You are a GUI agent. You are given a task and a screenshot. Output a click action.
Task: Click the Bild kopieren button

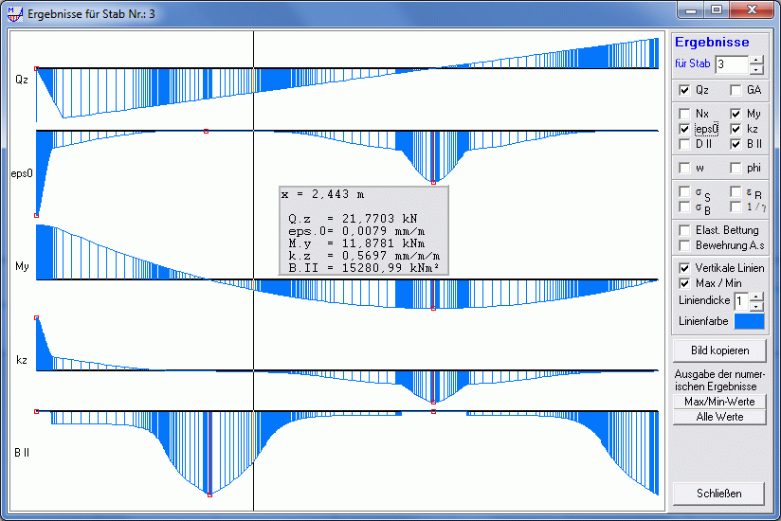pos(719,350)
